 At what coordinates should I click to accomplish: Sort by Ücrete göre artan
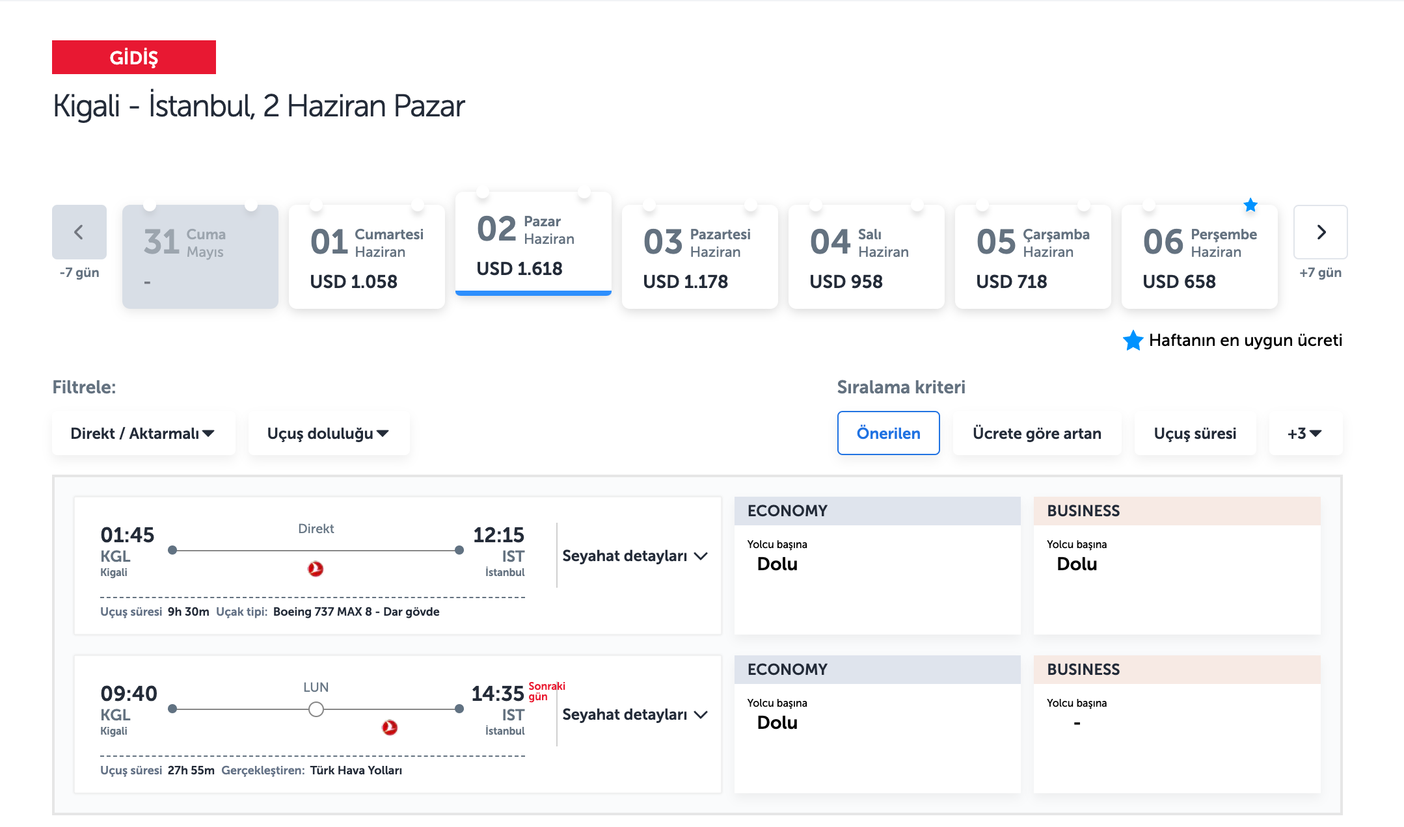tap(1037, 433)
